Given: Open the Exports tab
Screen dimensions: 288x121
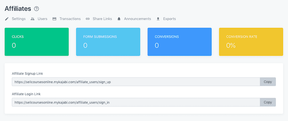Looking at the screenshot, I should coord(170,19).
